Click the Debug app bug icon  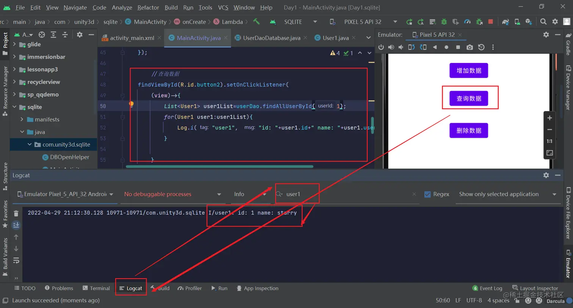(444, 22)
